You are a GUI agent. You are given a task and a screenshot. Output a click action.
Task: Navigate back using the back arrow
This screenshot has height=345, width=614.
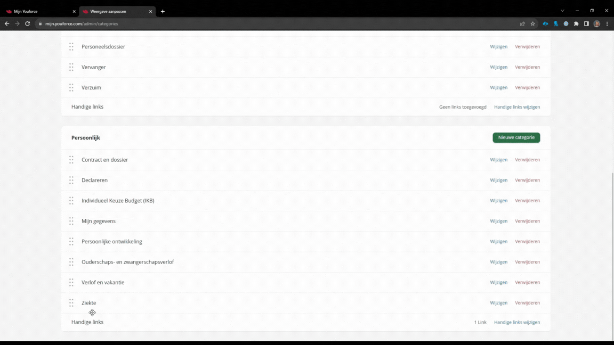(7, 23)
